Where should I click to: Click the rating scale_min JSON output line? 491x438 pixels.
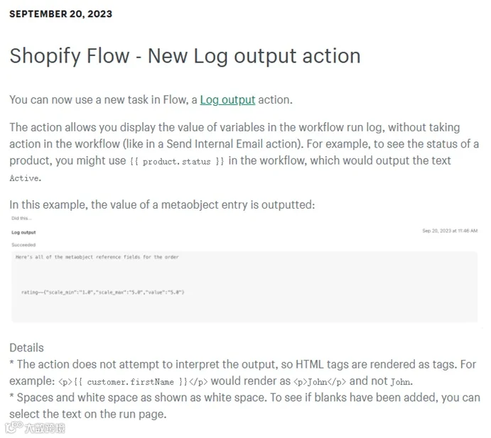point(103,292)
